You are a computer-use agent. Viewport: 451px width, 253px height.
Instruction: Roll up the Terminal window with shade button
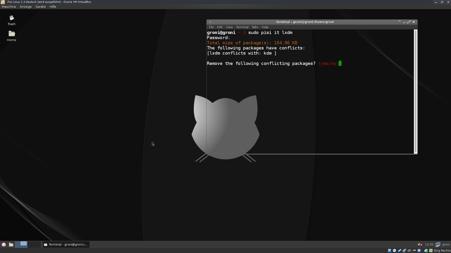[399, 21]
